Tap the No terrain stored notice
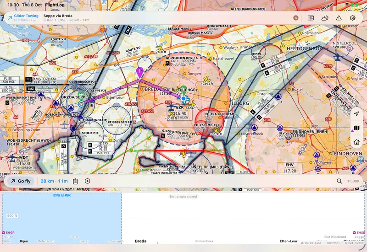This screenshot has width=367, height=252. 183,197
